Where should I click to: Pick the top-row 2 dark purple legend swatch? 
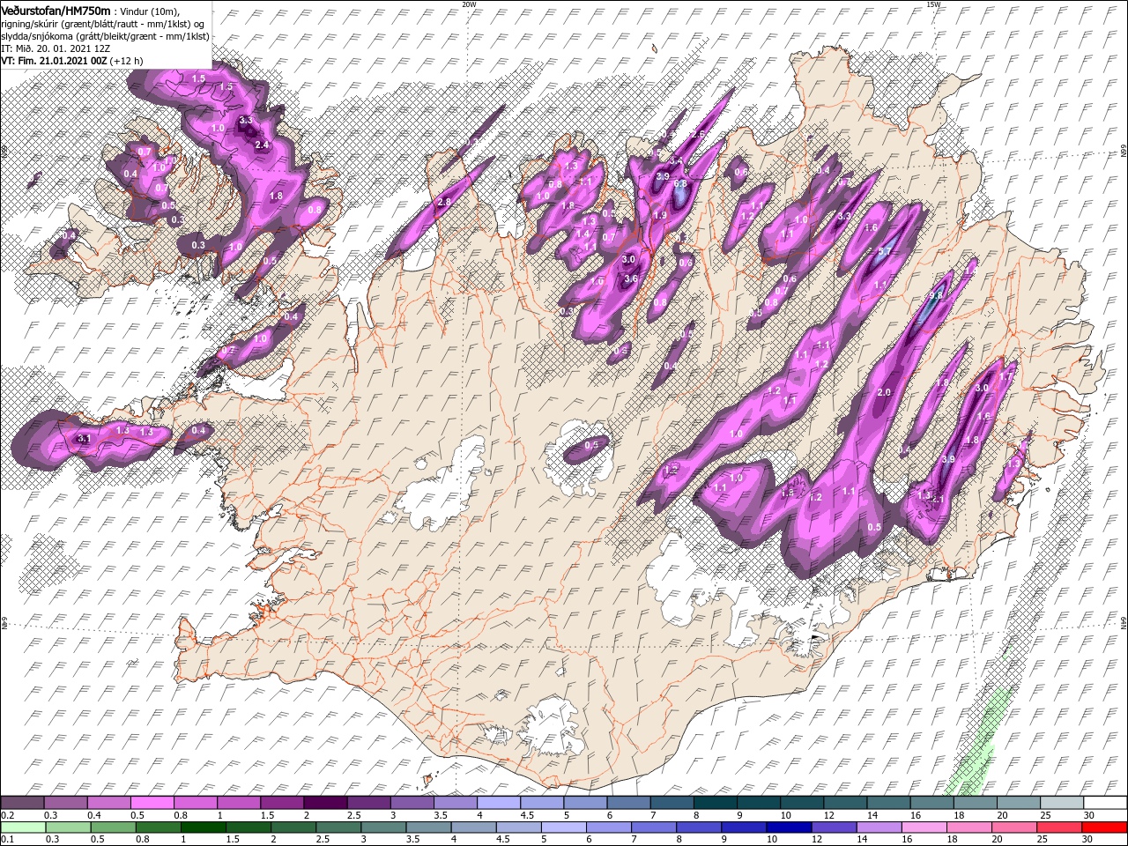click(325, 803)
